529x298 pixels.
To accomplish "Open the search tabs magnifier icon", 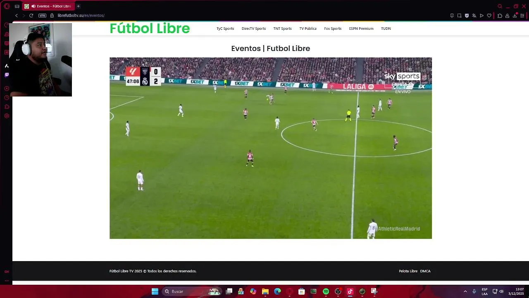I will click(500, 6).
